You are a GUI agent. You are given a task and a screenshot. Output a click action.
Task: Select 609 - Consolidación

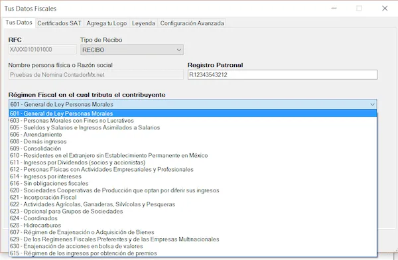click(x=193, y=149)
